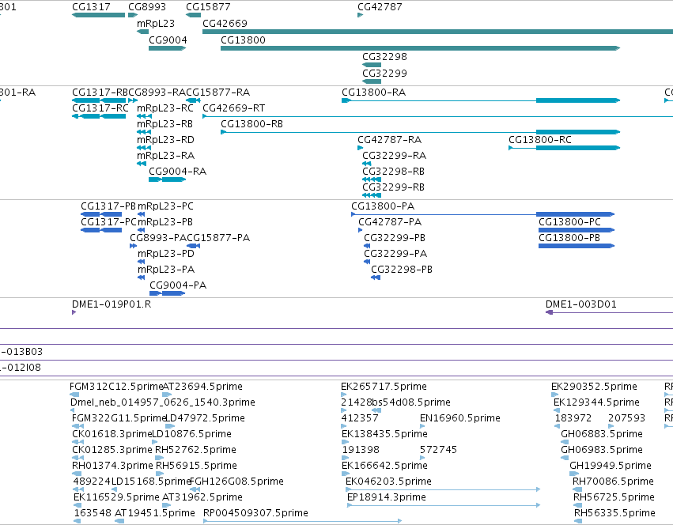This screenshot has width=673, height=525.
Task: Select the CG15877 gene label
Action: click(x=208, y=7)
